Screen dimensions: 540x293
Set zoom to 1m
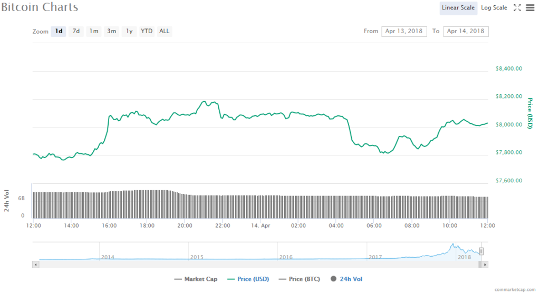coord(94,31)
